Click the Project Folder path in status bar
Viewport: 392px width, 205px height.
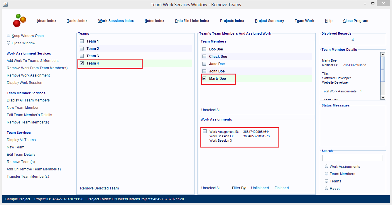(x=136, y=199)
